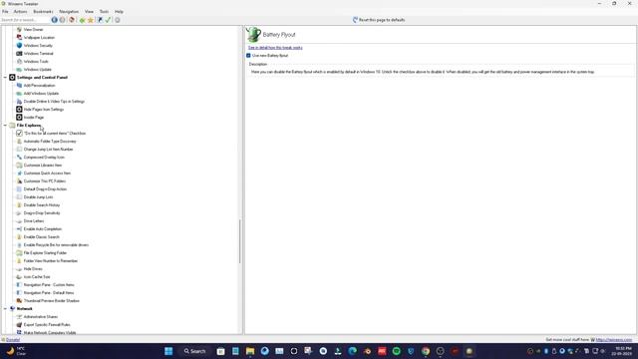Select Icon Cache Size

tap(37, 277)
